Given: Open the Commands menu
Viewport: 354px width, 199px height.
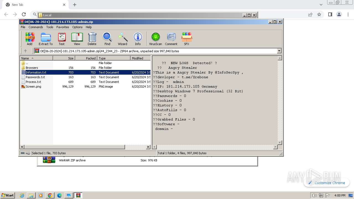Looking at the screenshot, I should 36,27.
